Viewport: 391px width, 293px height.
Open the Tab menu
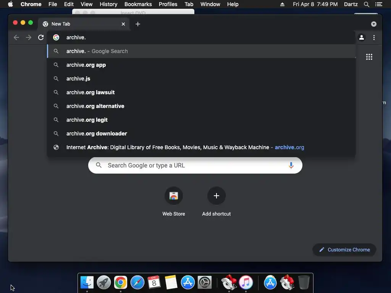point(189,4)
